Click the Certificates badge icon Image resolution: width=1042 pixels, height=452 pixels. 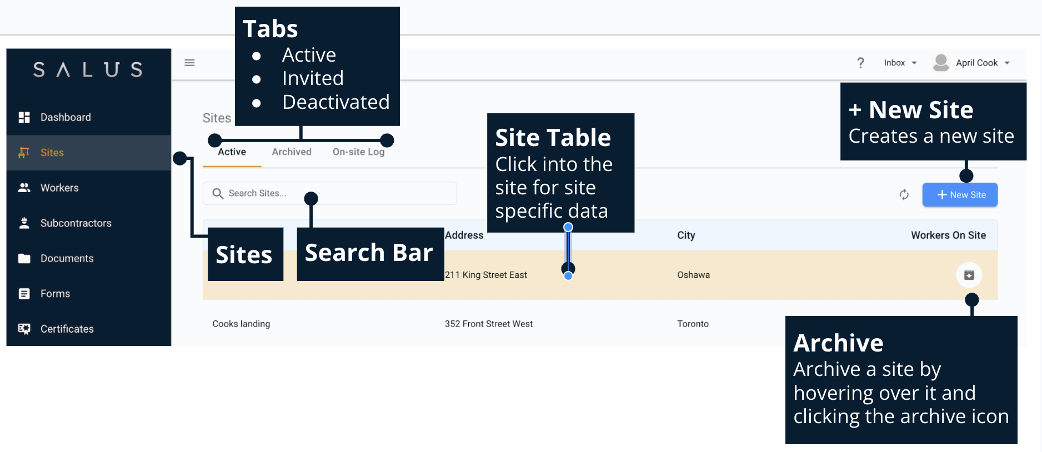[x=24, y=329]
